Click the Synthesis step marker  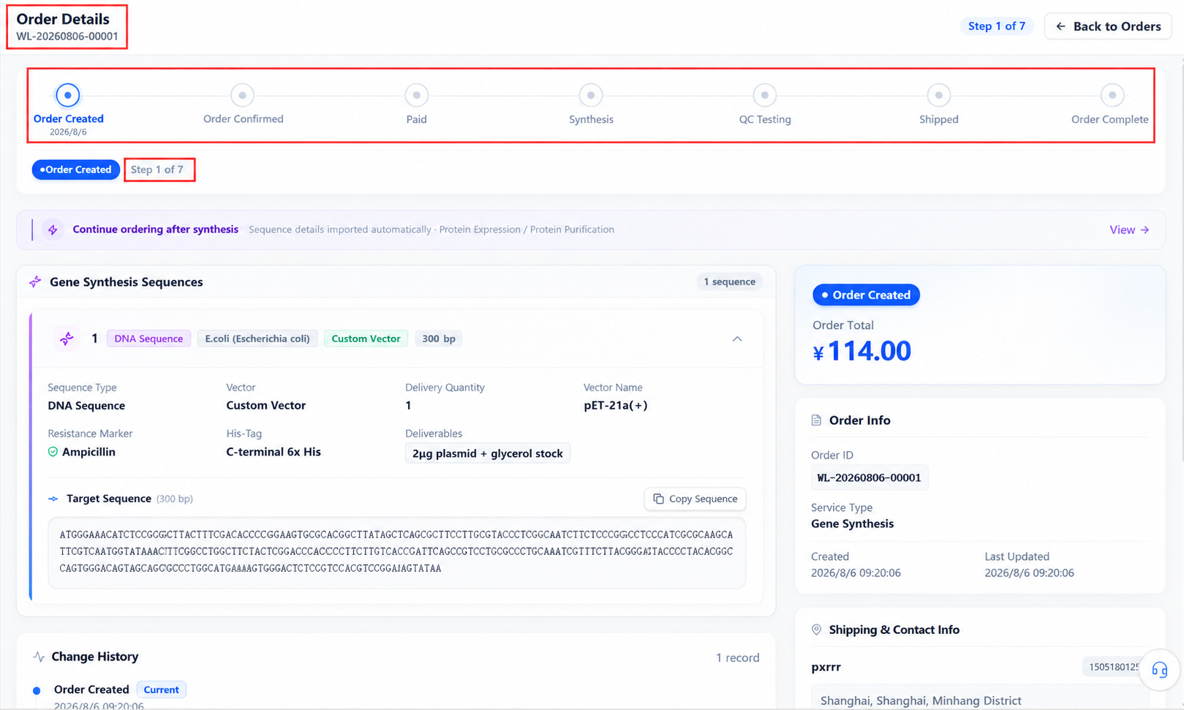point(590,95)
